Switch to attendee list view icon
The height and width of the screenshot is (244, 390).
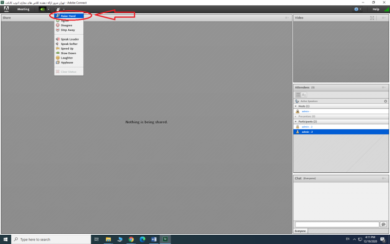pos(298,95)
